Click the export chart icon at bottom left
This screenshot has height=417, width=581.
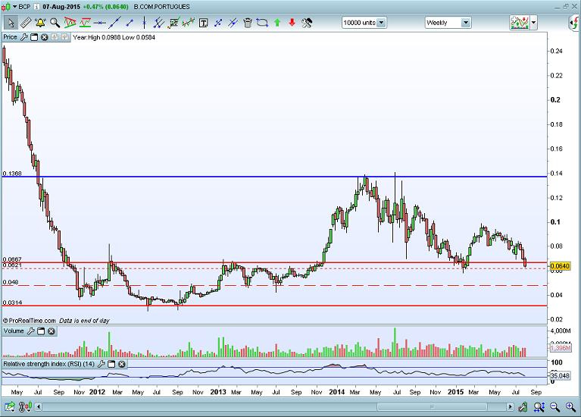(10, 407)
